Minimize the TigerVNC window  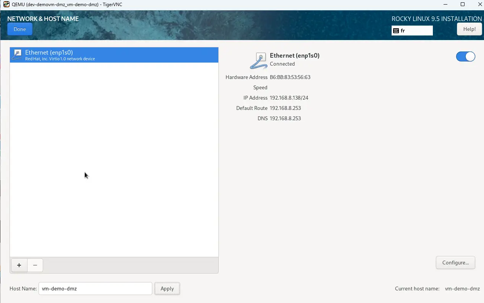445,4
